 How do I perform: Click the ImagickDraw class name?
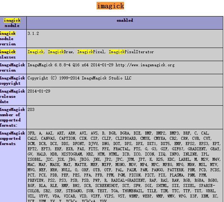click(x=61, y=52)
